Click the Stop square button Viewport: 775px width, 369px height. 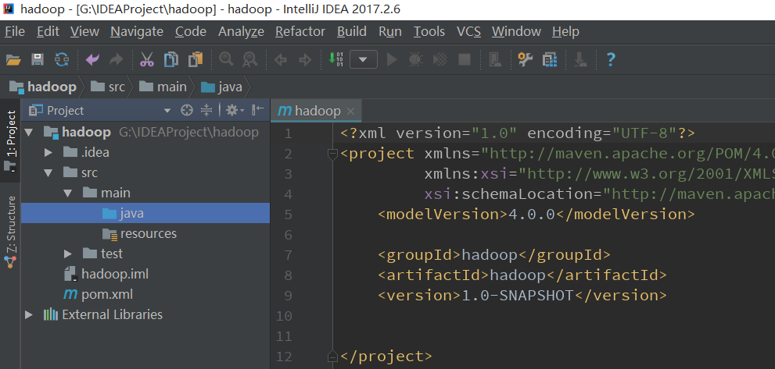pos(465,60)
